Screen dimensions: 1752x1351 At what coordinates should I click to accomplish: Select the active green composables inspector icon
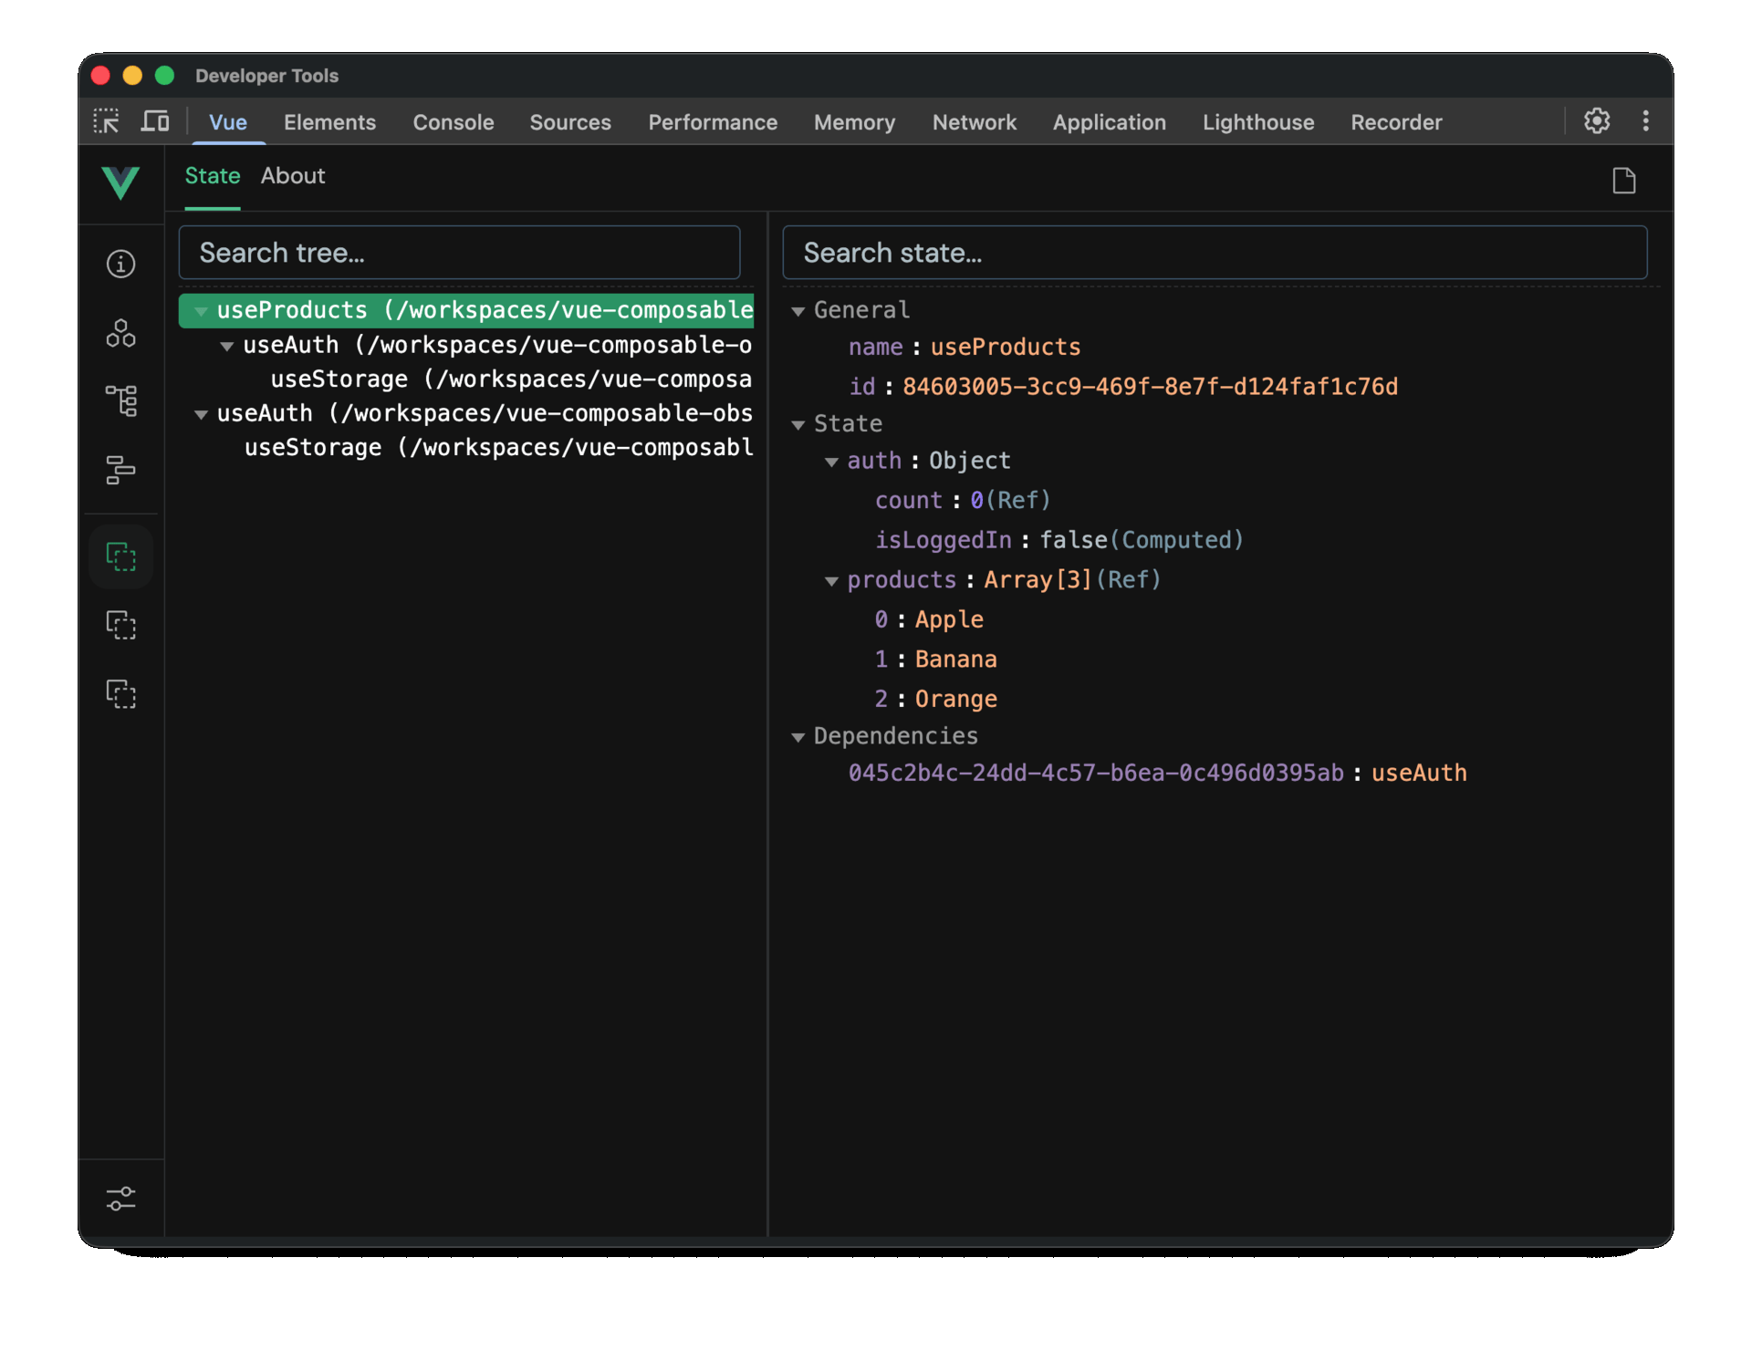click(120, 556)
